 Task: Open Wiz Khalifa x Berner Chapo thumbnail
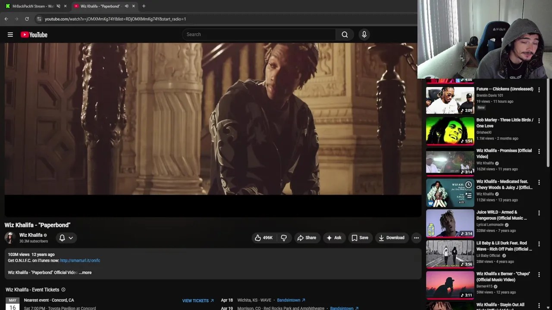click(450, 285)
